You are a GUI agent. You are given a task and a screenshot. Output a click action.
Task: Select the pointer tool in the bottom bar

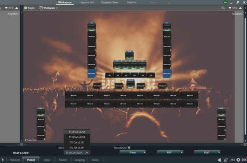3,160
